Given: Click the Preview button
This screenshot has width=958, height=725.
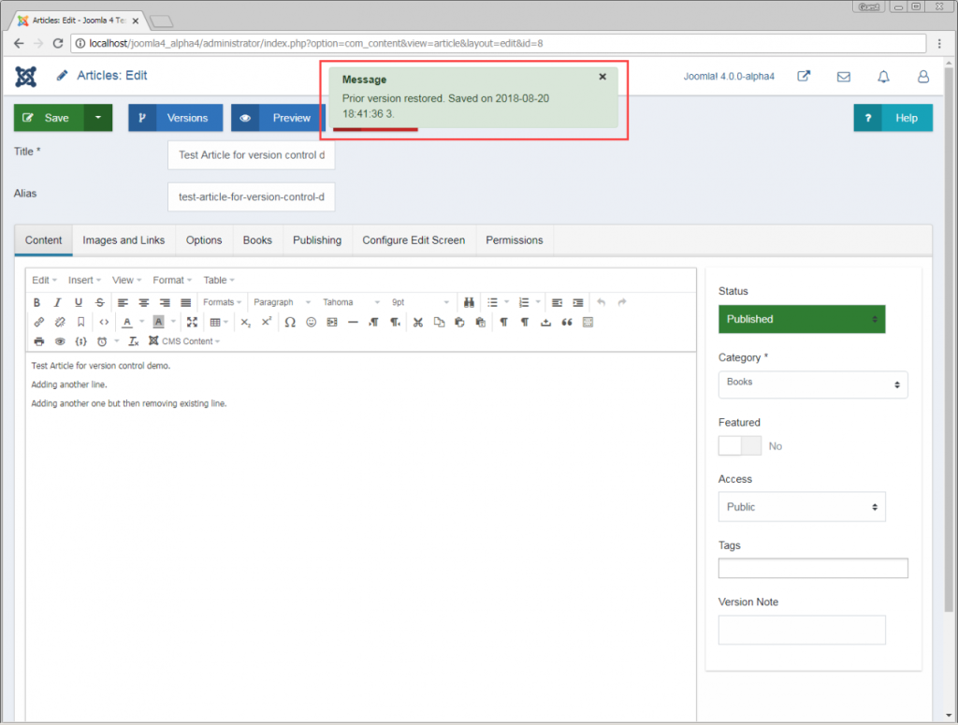Looking at the screenshot, I should tap(278, 118).
